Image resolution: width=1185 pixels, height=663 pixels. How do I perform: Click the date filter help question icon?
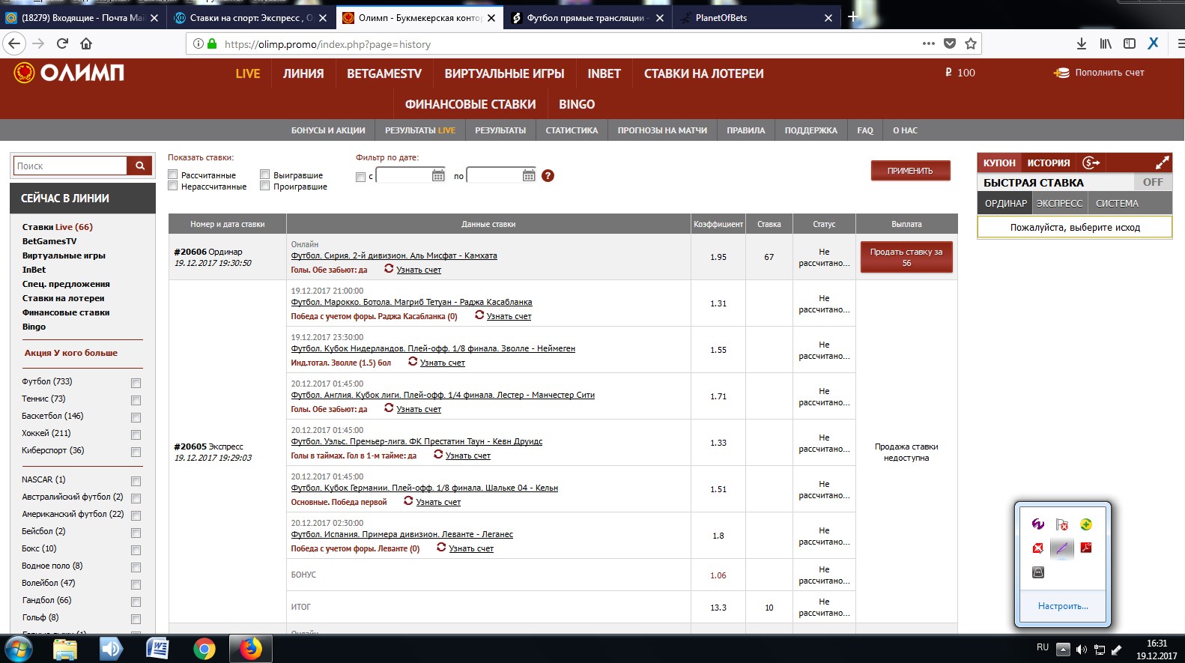[548, 175]
